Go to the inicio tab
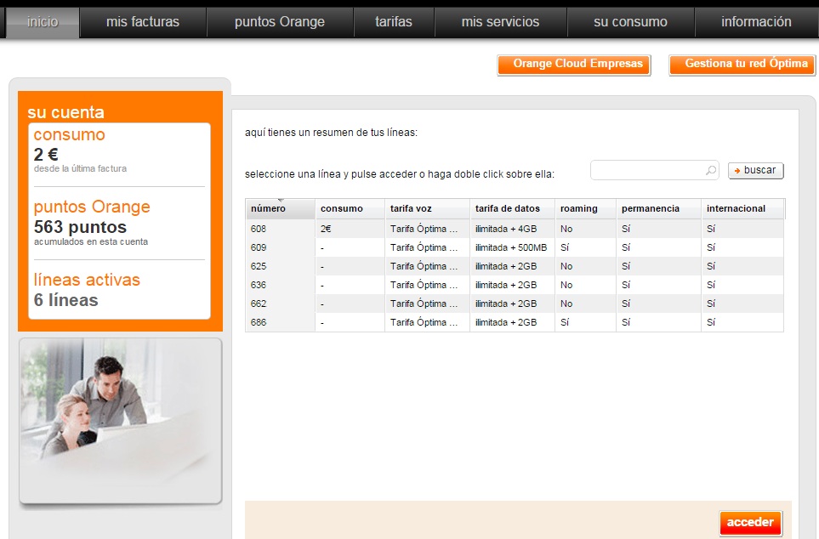This screenshot has width=819, height=539. click(43, 22)
